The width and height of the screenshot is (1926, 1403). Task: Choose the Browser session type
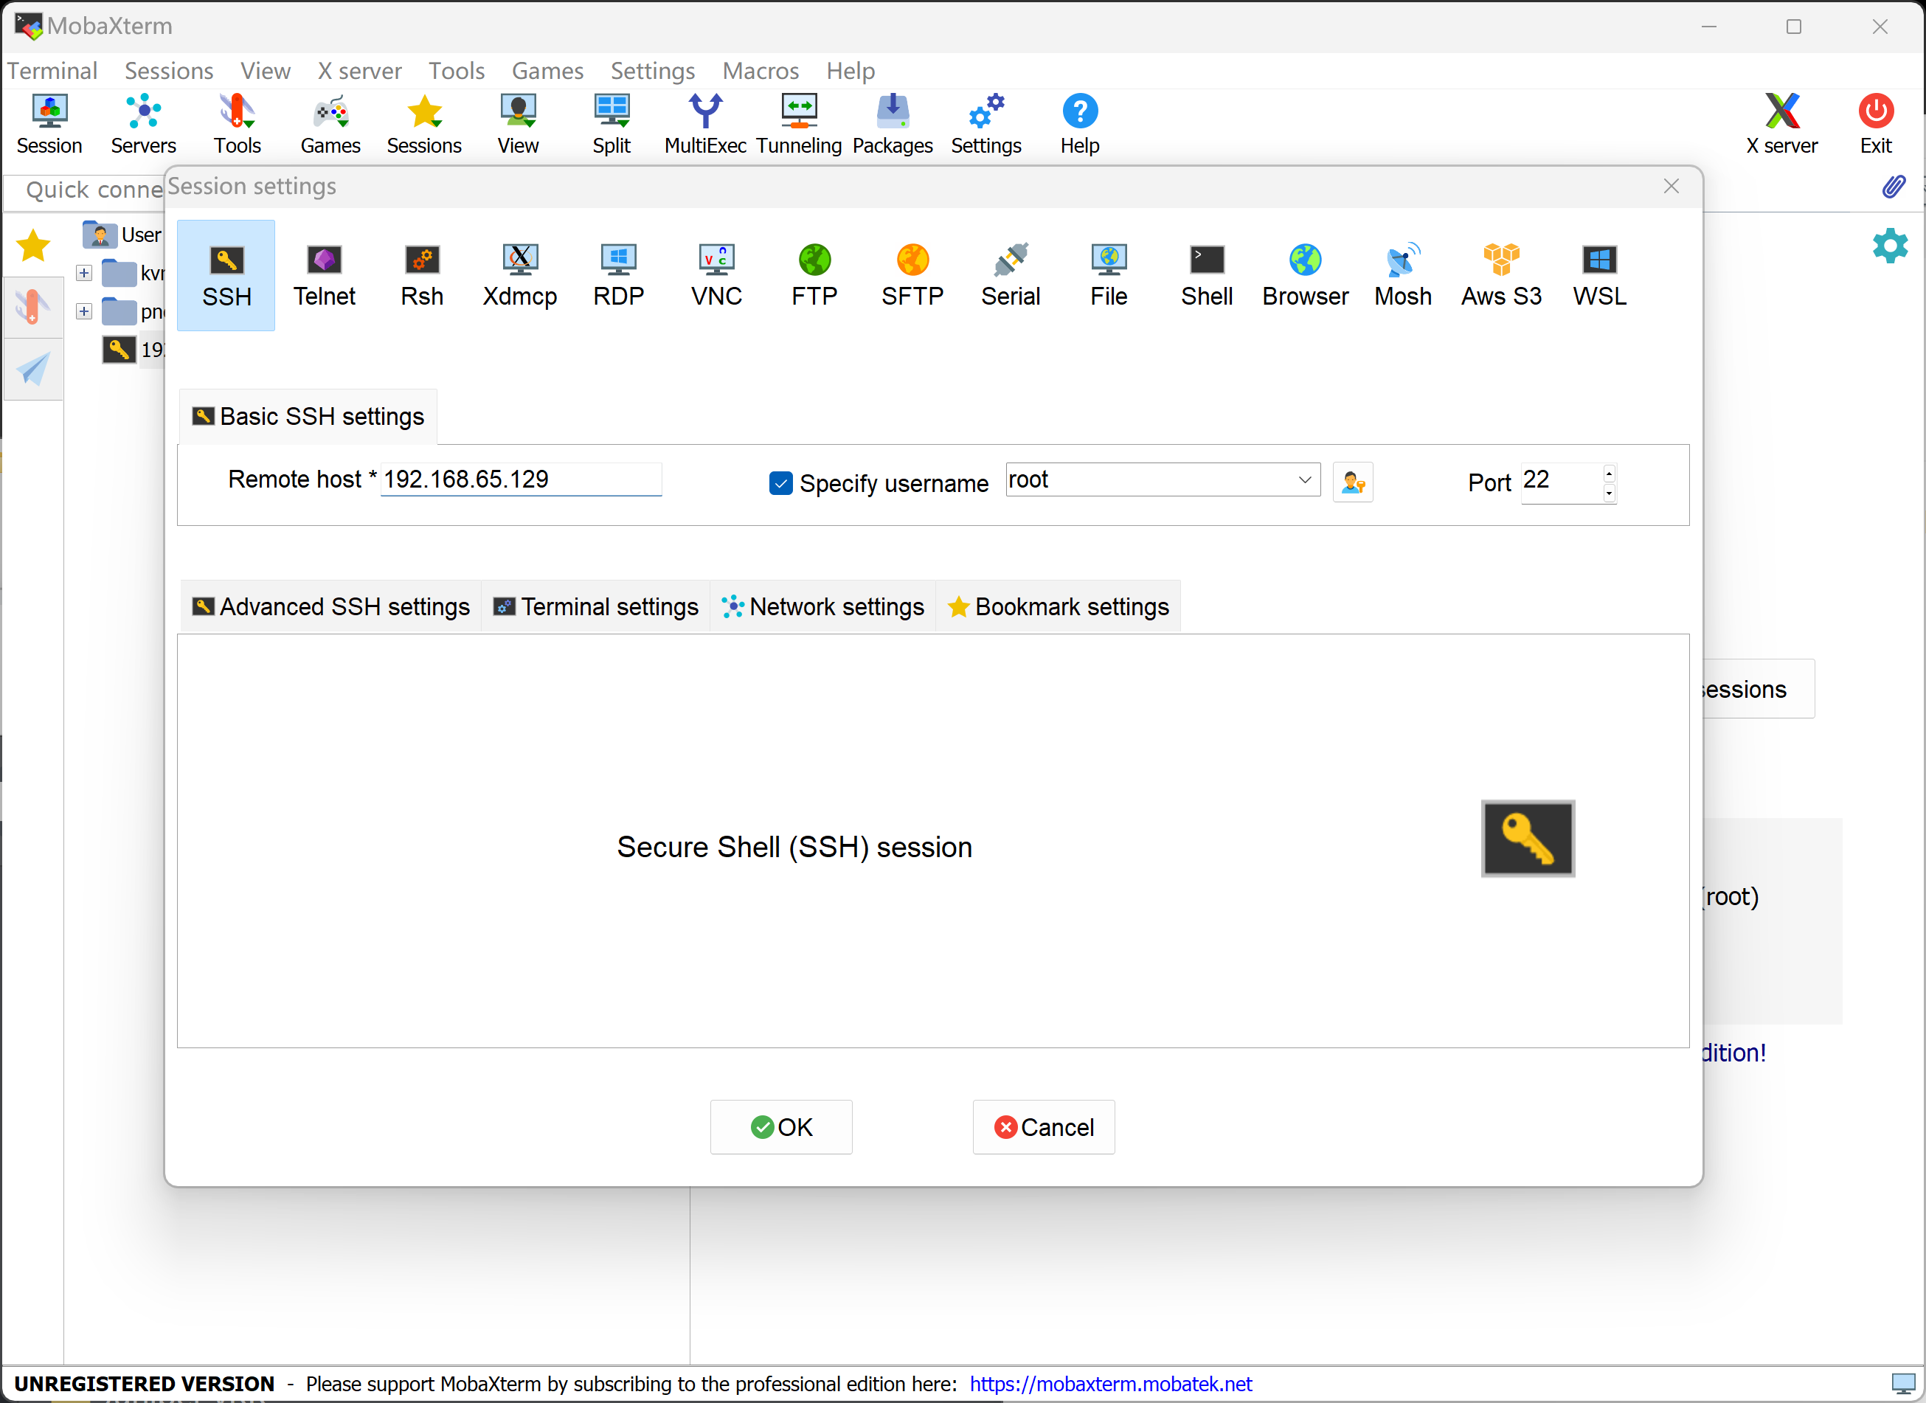pyautogui.click(x=1305, y=275)
